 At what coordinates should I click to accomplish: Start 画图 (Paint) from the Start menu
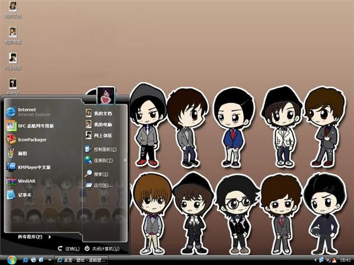click(17, 153)
